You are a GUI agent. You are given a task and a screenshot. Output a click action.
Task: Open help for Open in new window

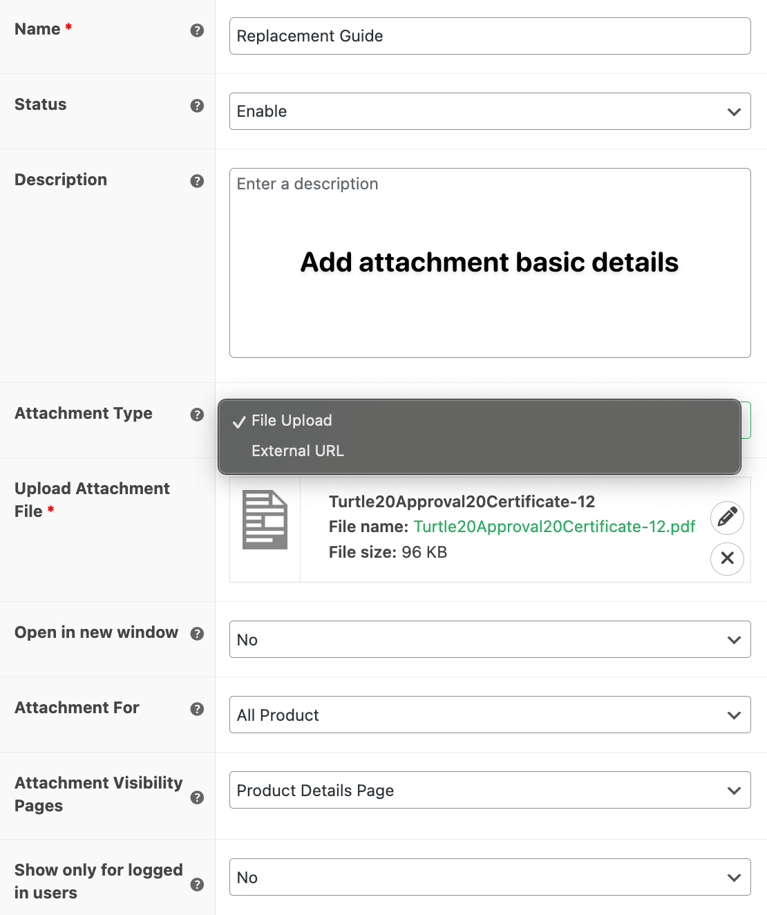pos(198,634)
